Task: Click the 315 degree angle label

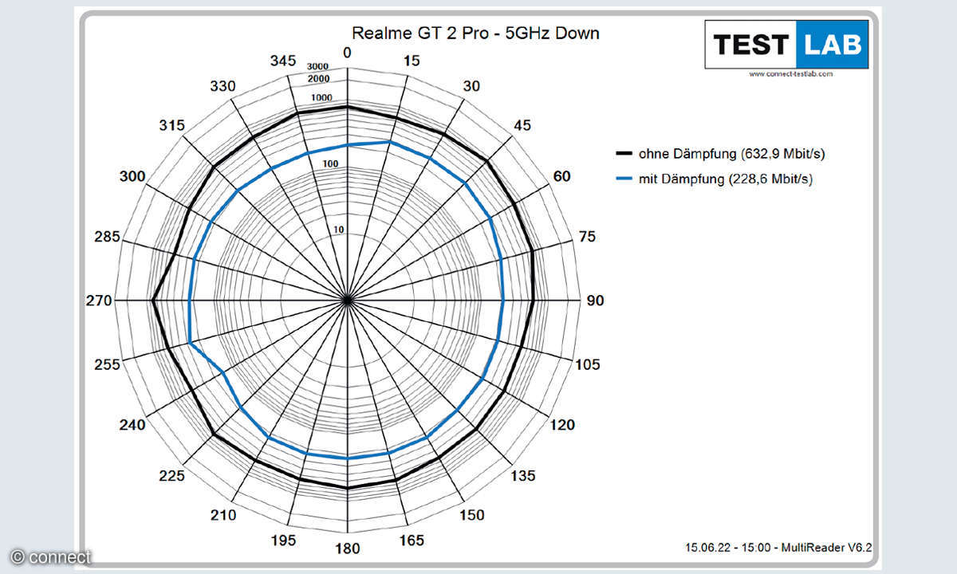Action: pyautogui.click(x=171, y=125)
